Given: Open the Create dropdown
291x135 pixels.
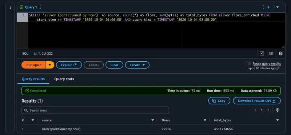Looking at the screenshot, I should [137, 65].
